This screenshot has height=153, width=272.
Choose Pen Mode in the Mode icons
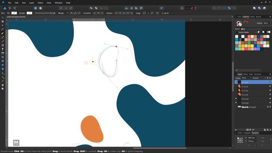pos(68,13)
